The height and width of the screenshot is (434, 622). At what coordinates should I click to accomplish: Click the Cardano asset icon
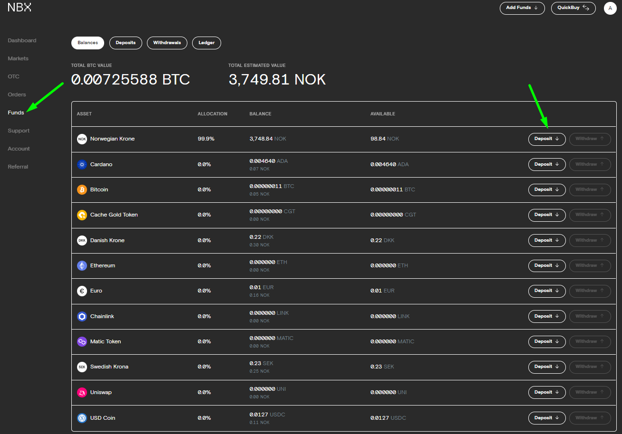(x=82, y=164)
